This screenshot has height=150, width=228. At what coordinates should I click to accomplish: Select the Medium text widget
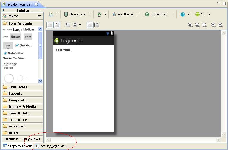[x=29, y=29]
